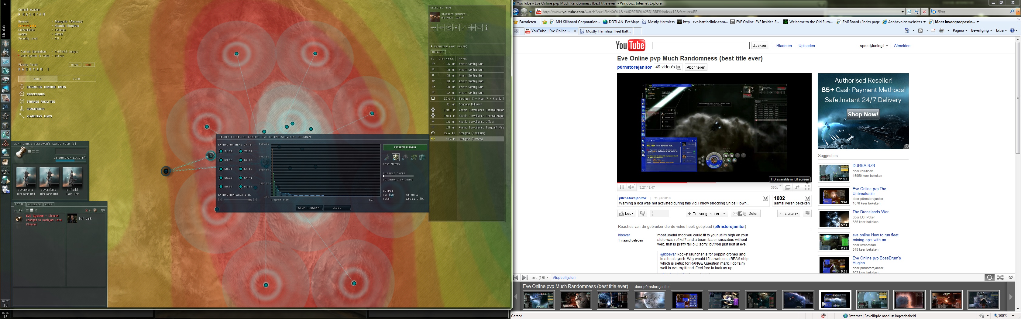Collapse the playlist bar with the chevron

[x=1011, y=277]
